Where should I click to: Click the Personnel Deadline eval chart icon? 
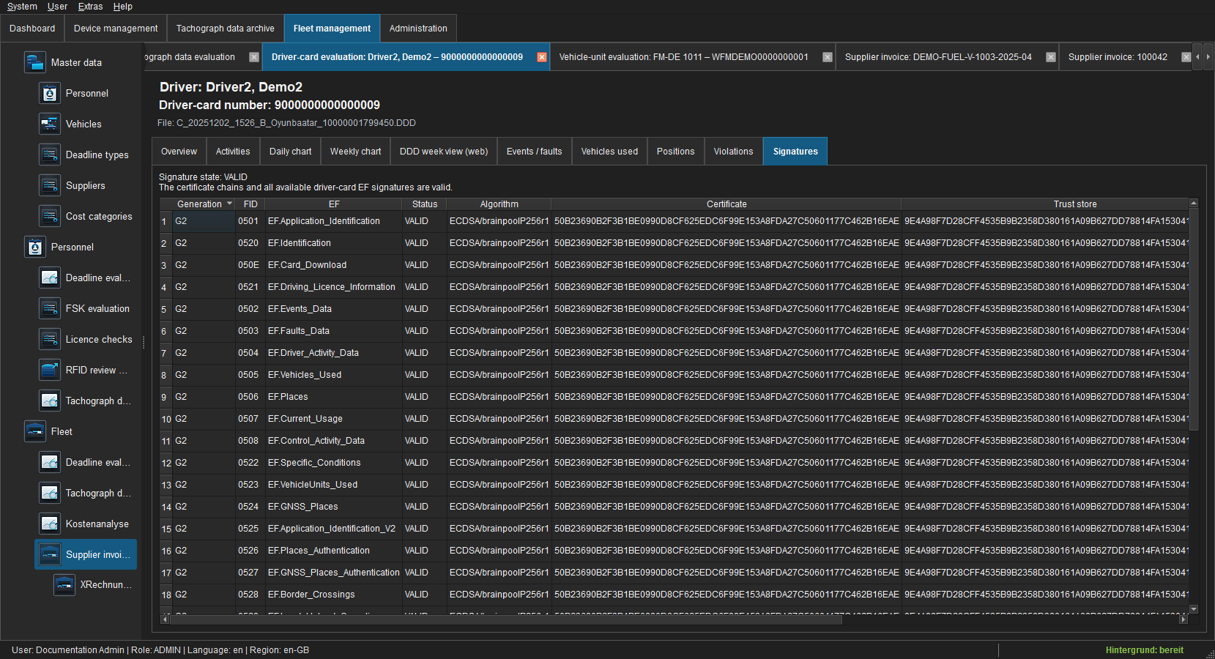coord(49,278)
